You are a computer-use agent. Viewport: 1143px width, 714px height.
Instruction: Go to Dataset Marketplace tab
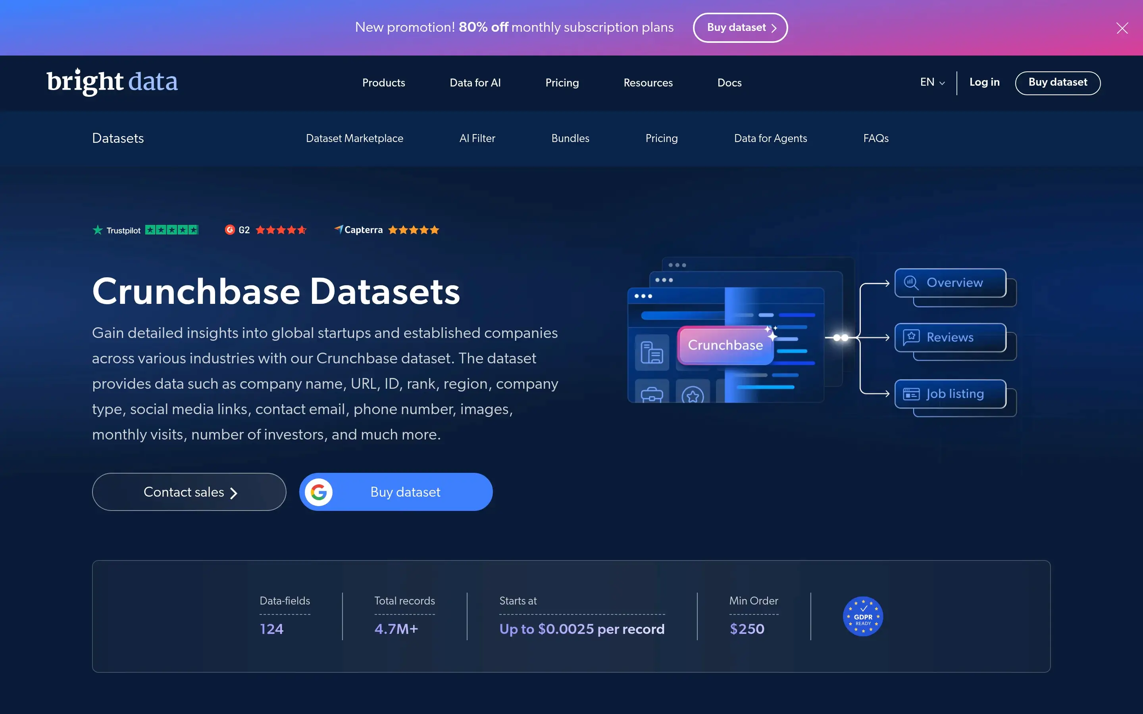pos(355,138)
